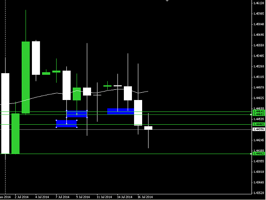The height and width of the screenshot is (200, 266).
Task: Click the 1.45985 value on the price scale
Action: (x=258, y=14)
